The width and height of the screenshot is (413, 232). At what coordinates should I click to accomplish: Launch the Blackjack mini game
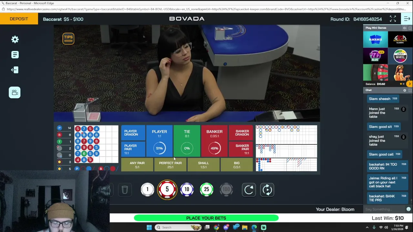click(x=375, y=39)
